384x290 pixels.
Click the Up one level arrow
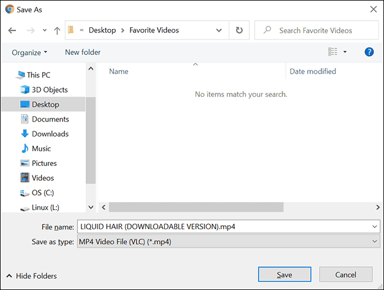57,30
